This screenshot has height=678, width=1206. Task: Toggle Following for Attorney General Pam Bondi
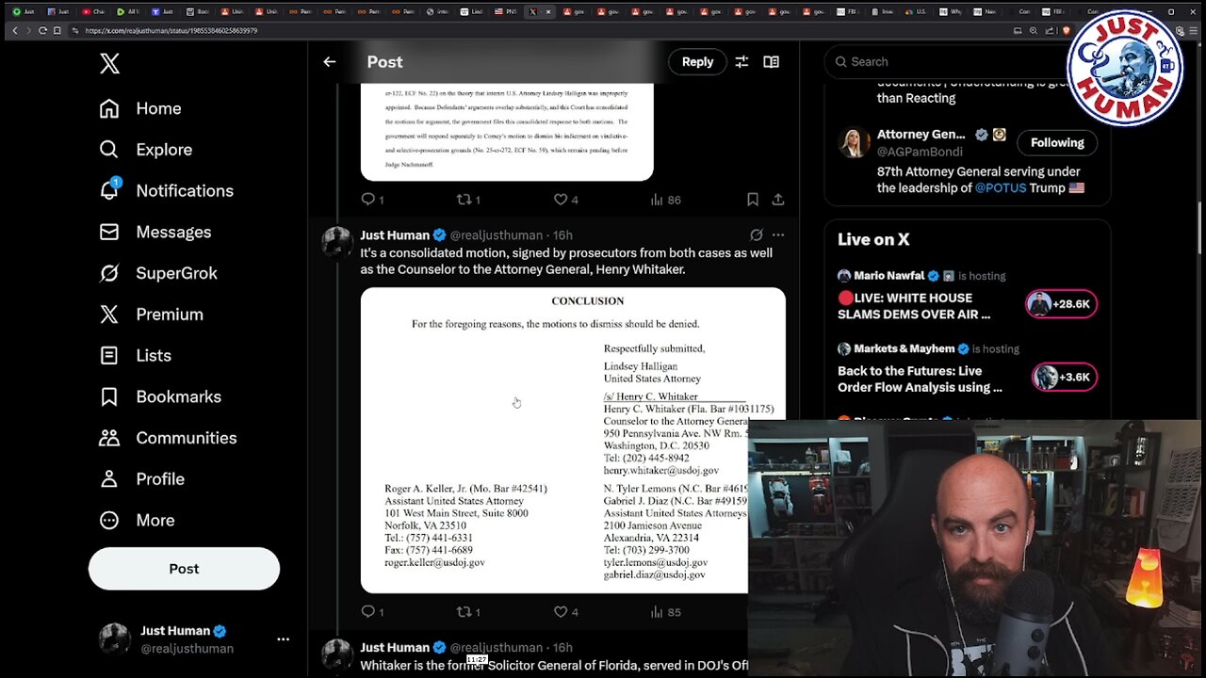click(x=1057, y=143)
